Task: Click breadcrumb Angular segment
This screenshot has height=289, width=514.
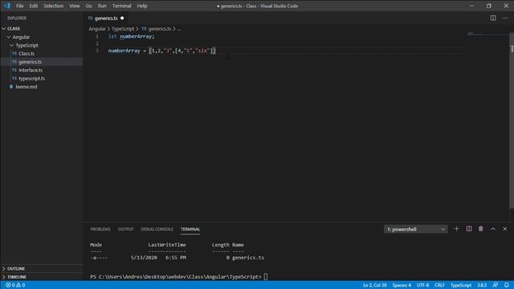Action: click(97, 29)
